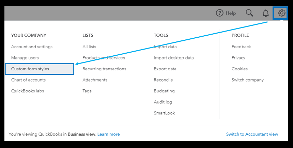Click Switch company under Profile
The width and height of the screenshot is (293, 148).
[248, 80]
